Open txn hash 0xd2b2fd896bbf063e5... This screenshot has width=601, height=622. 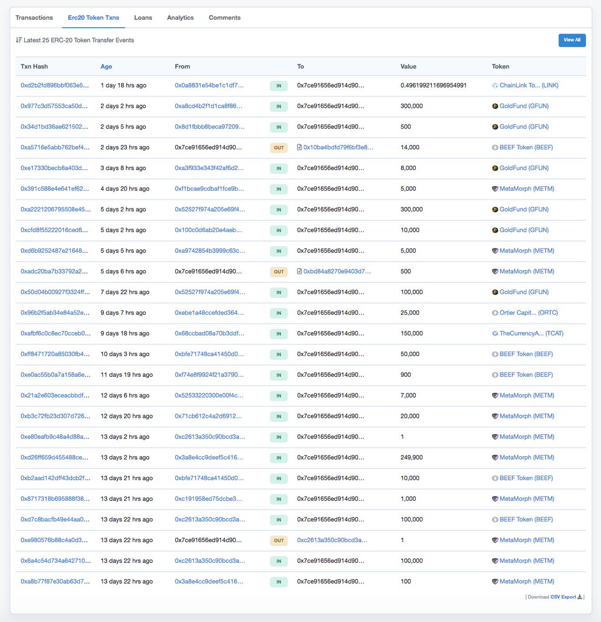55,86
